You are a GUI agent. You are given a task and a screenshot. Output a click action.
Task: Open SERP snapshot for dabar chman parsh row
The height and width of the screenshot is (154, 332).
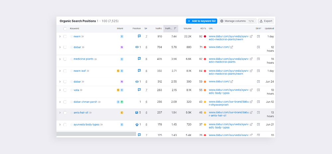pyautogui.click(x=258, y=102)
